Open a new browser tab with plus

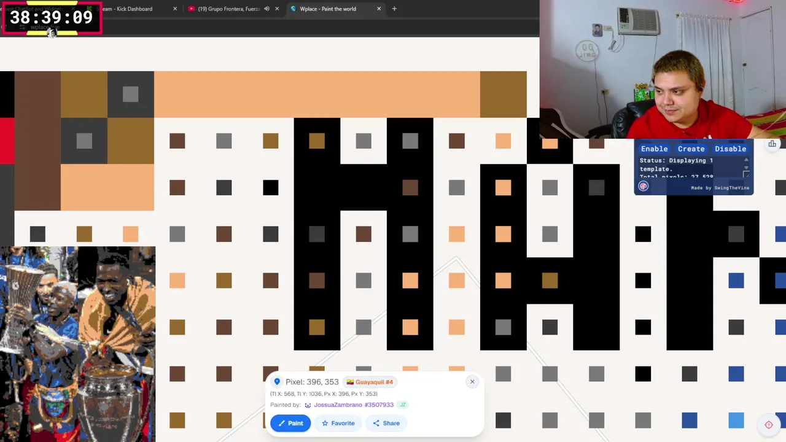[394, 9]
